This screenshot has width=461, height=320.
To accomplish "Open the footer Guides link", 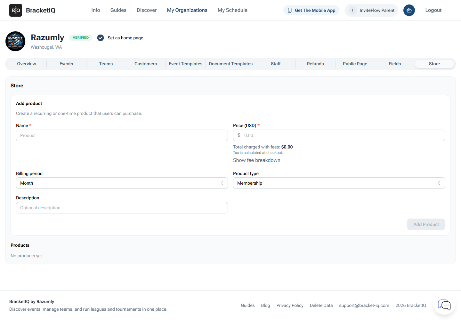I will tap(248, 305).
